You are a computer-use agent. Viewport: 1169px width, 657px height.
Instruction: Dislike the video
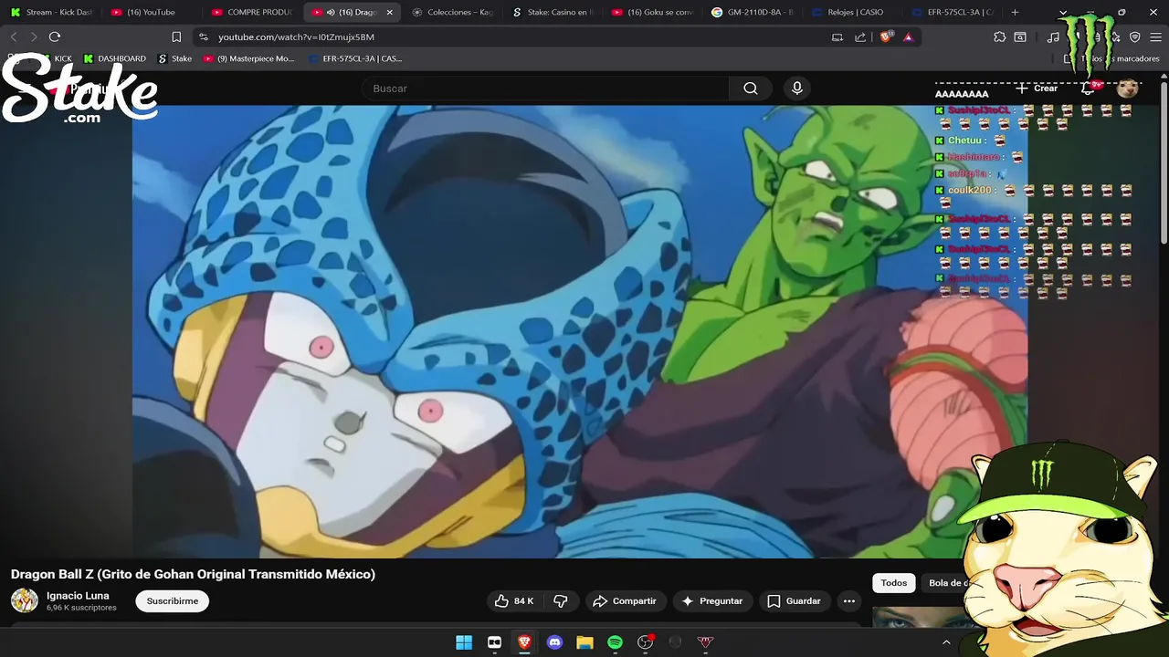coord(561,601)
